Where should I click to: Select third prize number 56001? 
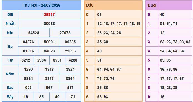[x=49, y=42]
